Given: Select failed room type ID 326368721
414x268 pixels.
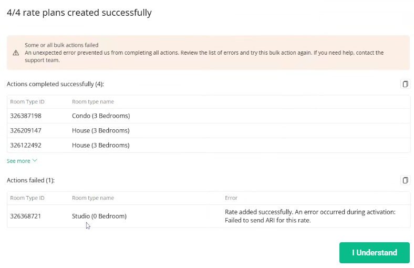Looking at the screenshot, I should coord(25,216).
